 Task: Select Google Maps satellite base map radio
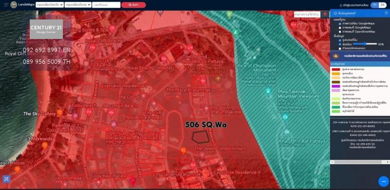(340, 23)
